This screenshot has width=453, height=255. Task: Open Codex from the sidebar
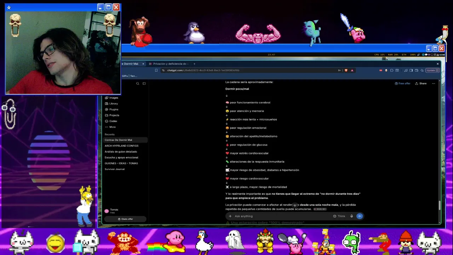pos(111,121)
